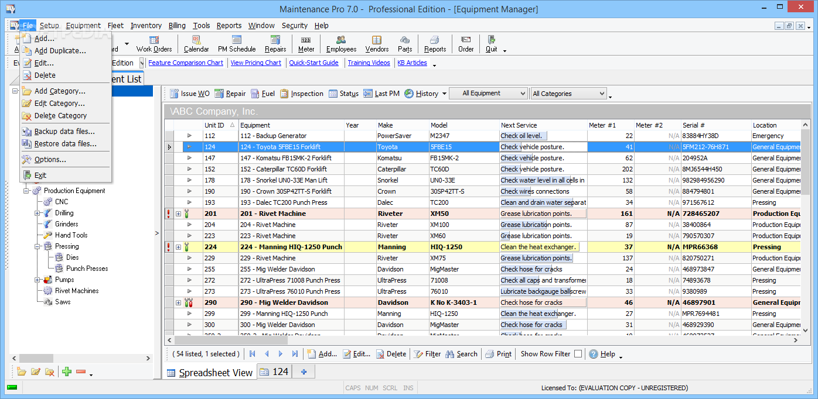Open PM Schedule from the toolbar
This screenshot has height=399, width=818.
237,44
